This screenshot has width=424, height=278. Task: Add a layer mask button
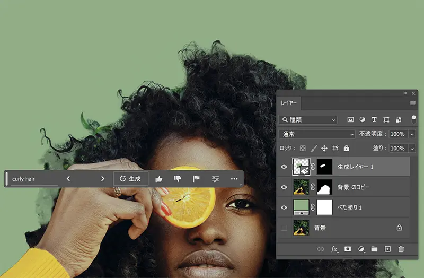348,249
